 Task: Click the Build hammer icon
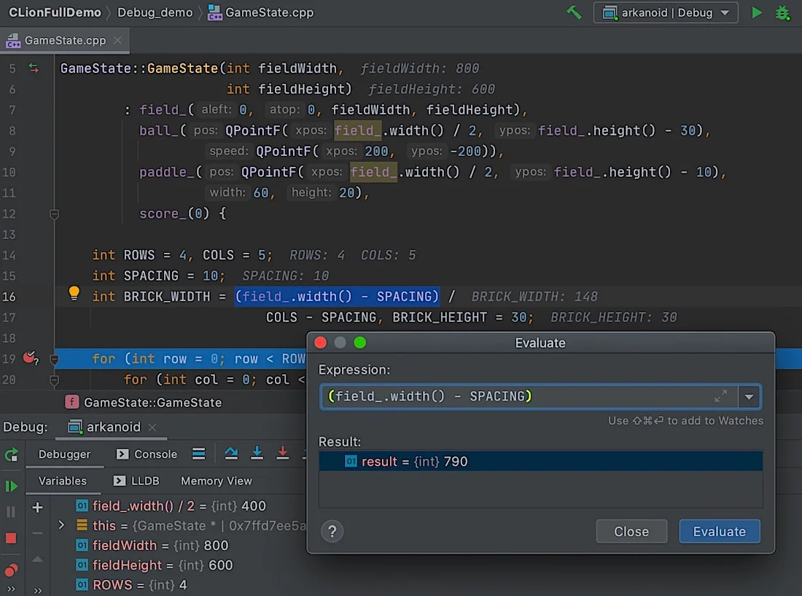[574, 12]
